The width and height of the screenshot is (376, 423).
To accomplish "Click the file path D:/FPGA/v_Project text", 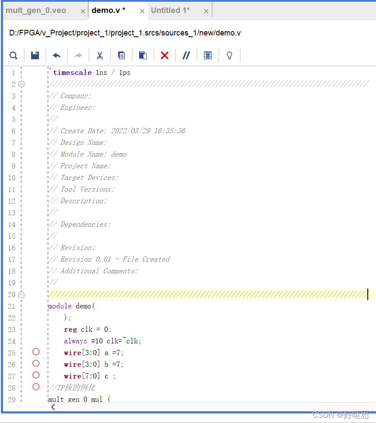I will (125, 33).
